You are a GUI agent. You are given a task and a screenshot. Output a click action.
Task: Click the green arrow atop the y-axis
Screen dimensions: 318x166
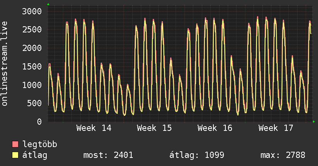48,4
